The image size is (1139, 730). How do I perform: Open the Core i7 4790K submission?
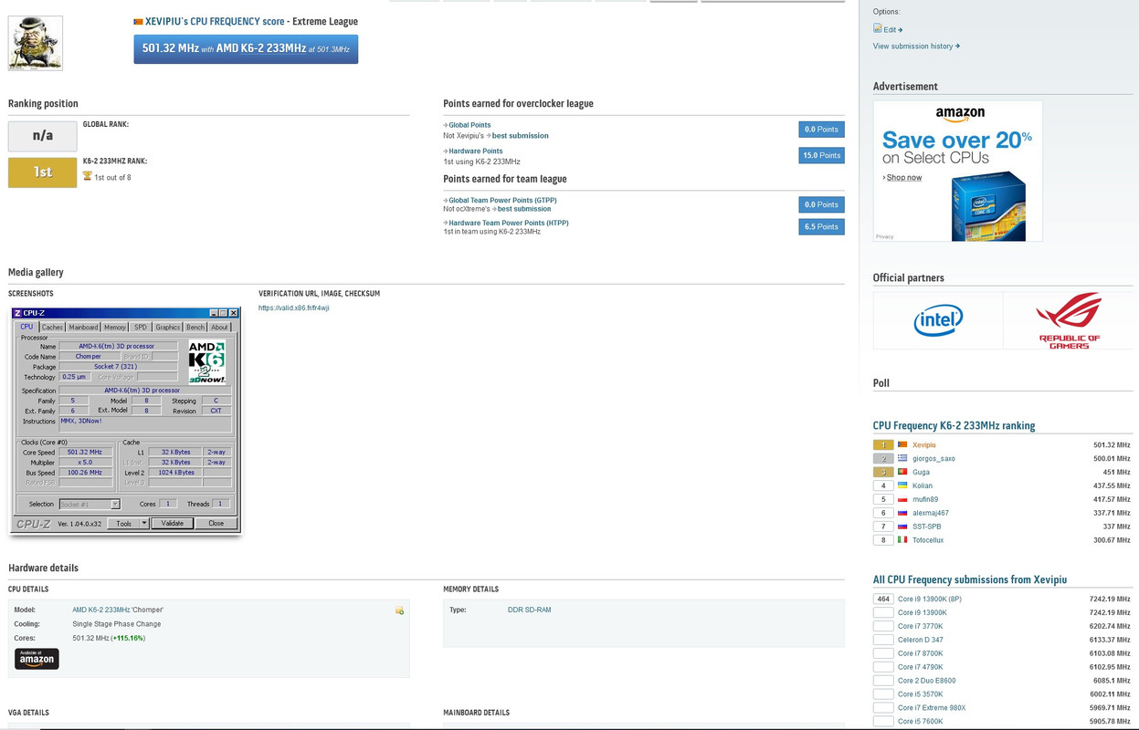921,667
